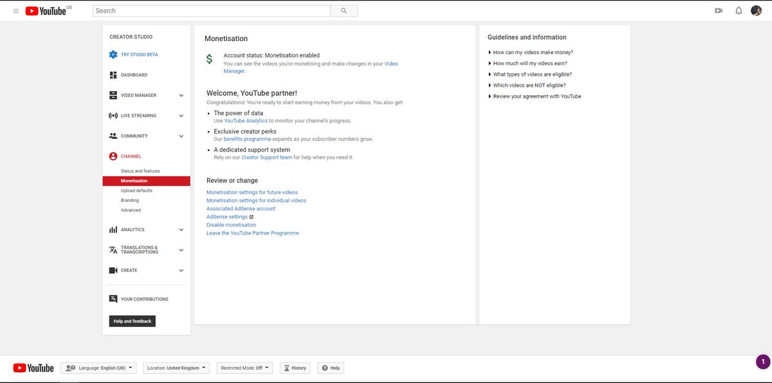The width and height of the screenshot is (772, 383).
Task: Open the Restricted Mode: Off dropdown
Action: point(244,368)
